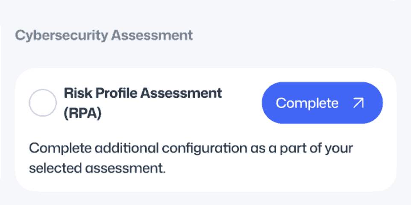The height and width of the screenshot is (205, 411).
Task: Mark the RPA status circle as done
Action: click(42, 103)
